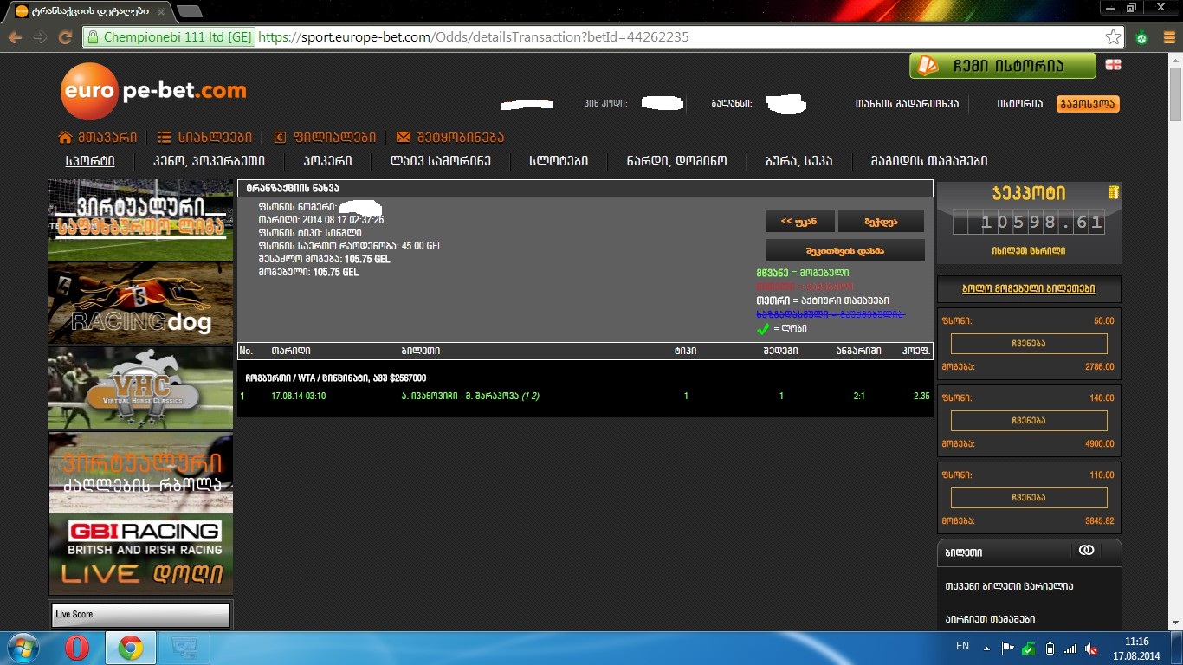This screenshot has width=1183, height=665.
Task: Open the virtual football league banner
Action: 140,220
